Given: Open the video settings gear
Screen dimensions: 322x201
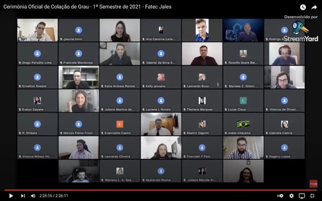Looking at the screenshot, I should pos(291,196).
